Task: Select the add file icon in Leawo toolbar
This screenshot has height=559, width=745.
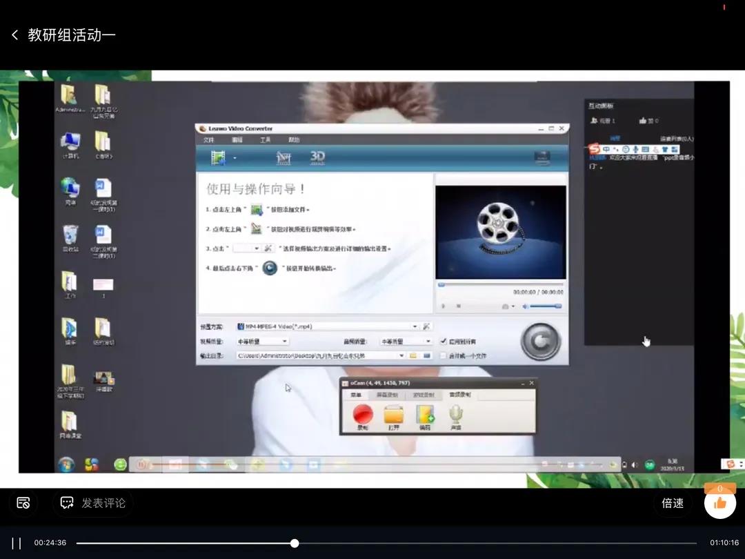Action: click(218, 157)
